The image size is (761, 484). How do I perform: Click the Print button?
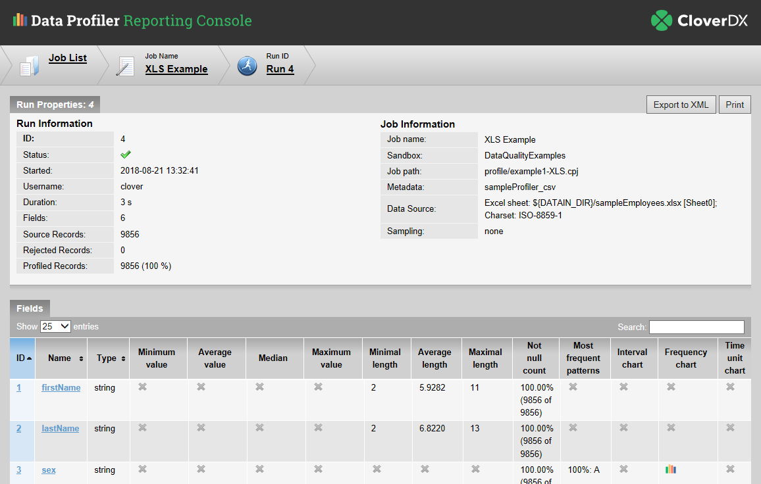click(x=735, y=105)
